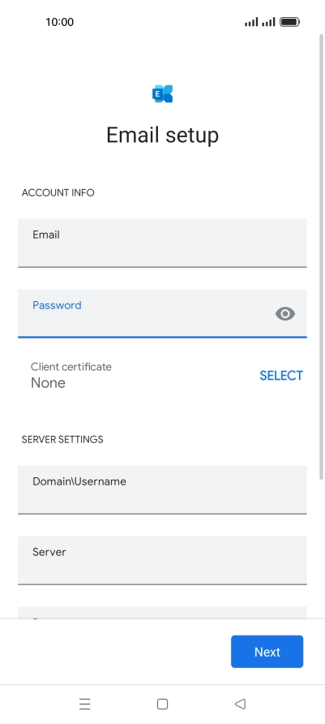Click SELECT for client certificate

pos(281,376)
